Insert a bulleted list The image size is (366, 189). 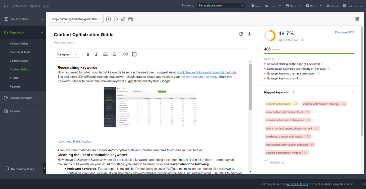pos(114,54)
